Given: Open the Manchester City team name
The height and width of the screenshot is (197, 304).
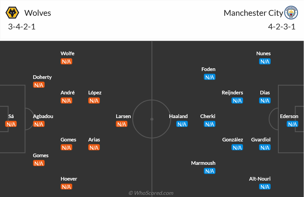Looking at the screenshot, I should pos(253,13).
